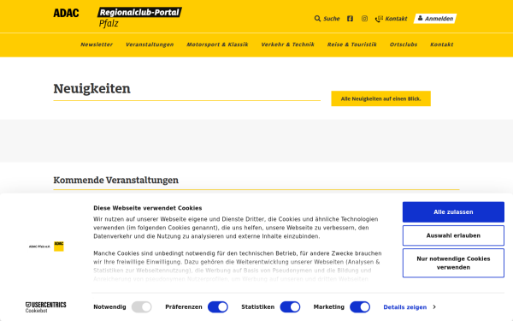Open the Motorsport & Klassik menu

(x=217, y=45)
